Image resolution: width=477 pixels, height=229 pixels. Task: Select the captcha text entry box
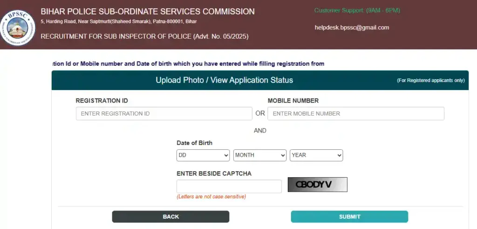pyautogui.click(x=229, y=186)
